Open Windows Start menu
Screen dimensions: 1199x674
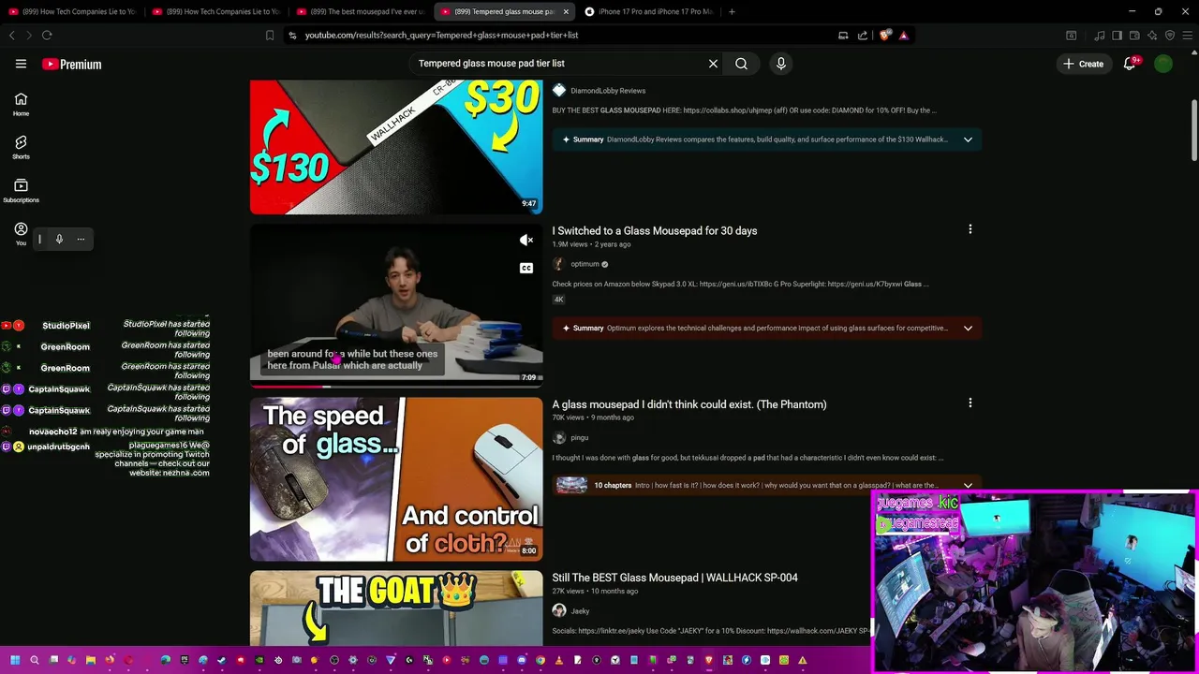coord(15,660)
